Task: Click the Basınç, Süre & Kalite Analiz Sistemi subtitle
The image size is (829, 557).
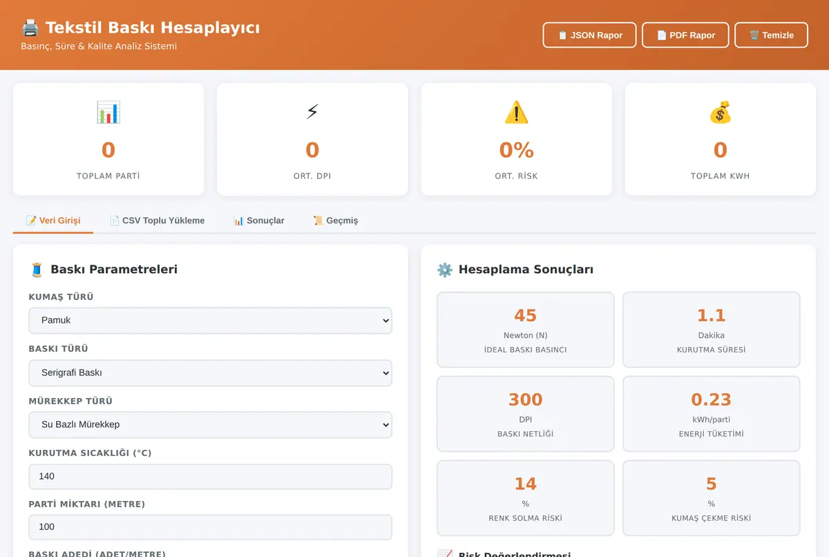Action: coord(99,46)
